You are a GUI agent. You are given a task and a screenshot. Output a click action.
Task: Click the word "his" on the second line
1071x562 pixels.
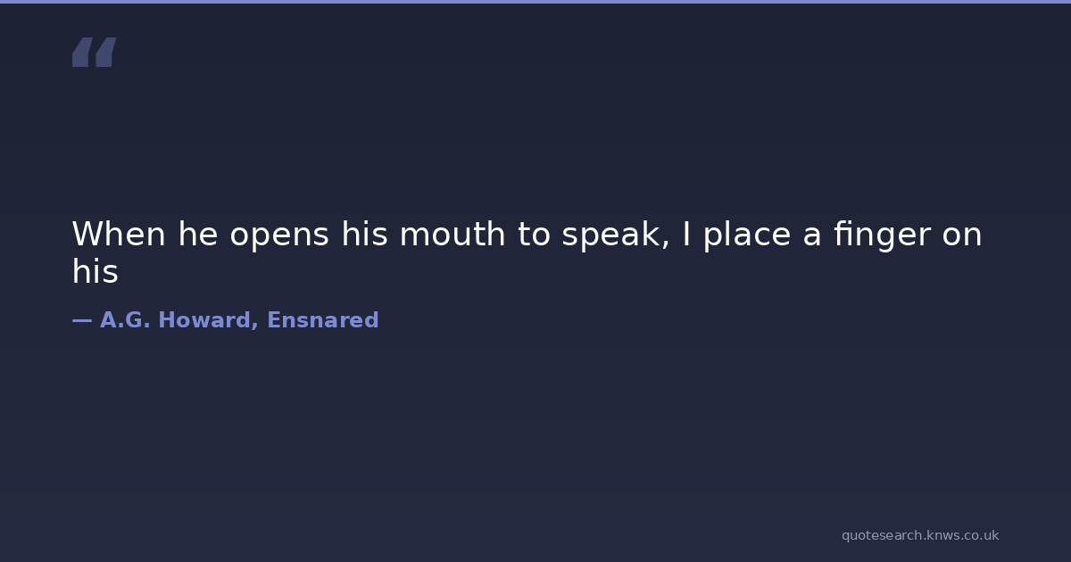click(95, 273)
